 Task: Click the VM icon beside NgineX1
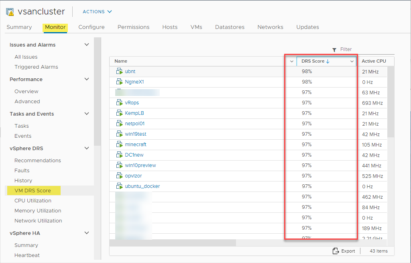119,82
